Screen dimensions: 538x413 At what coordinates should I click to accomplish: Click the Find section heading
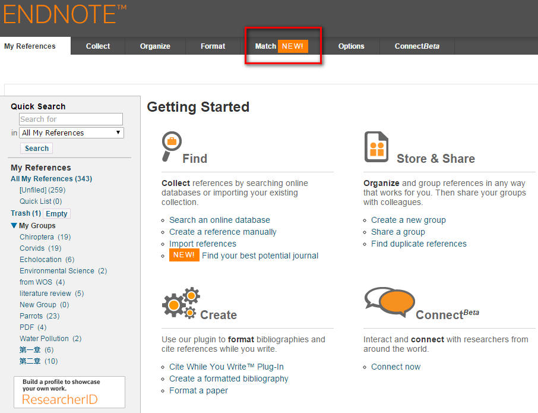coord(195,159)
